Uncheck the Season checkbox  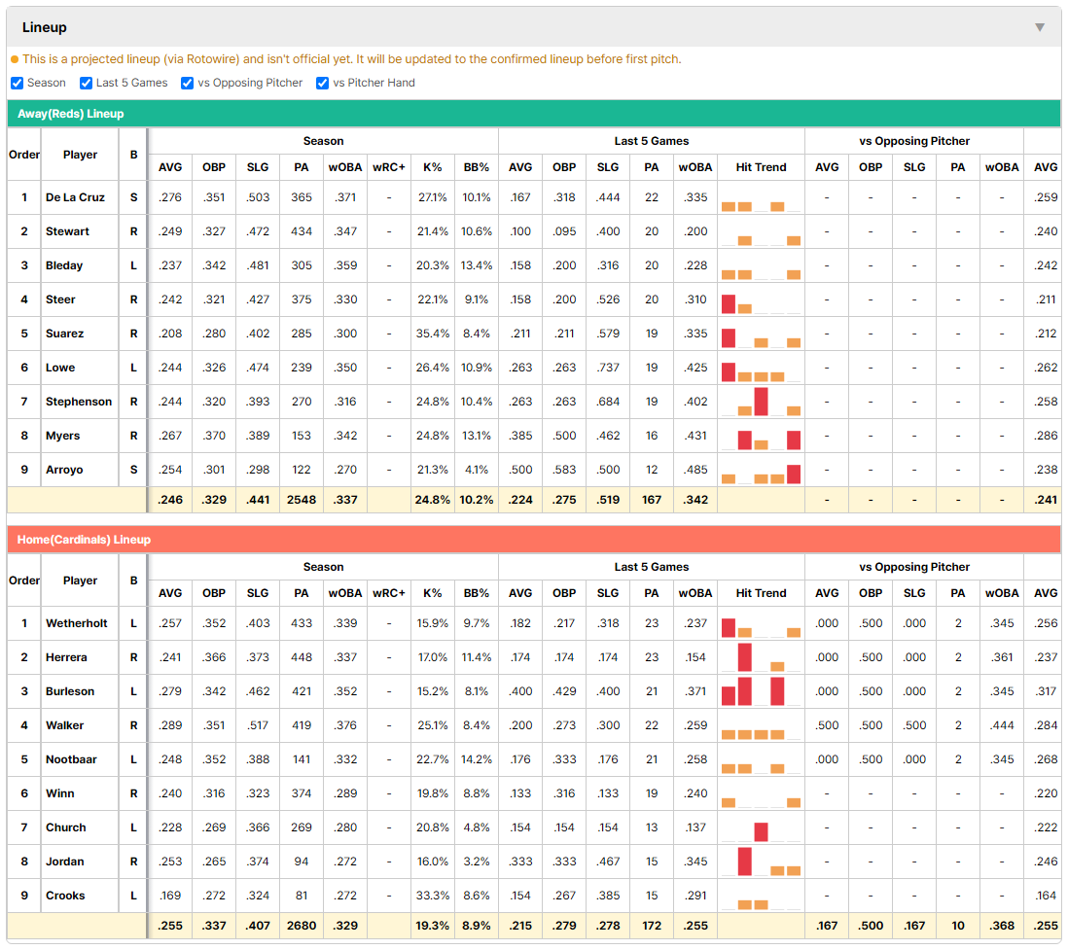(18, 83)
